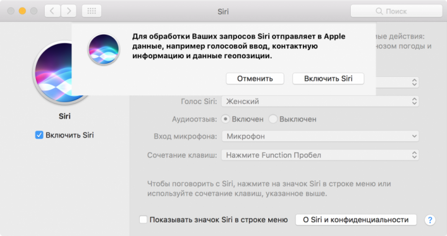Open the Вход микрофона dropdown
Image resolution: width=447 pixels, height=236 pixels.
coord(320,136)
